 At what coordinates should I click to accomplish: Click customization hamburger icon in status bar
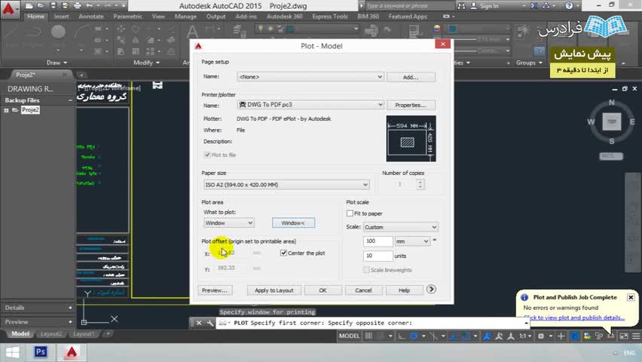point(636,336)
